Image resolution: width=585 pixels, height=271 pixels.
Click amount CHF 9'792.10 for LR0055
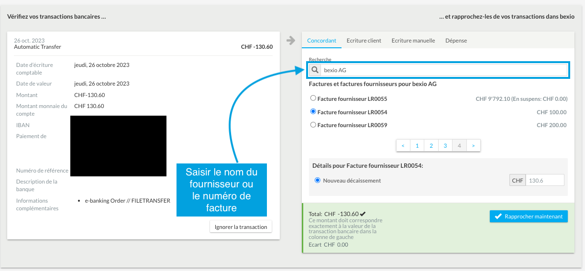[521, 99]
